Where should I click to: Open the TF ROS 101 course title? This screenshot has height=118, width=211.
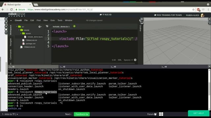[105, 14]
